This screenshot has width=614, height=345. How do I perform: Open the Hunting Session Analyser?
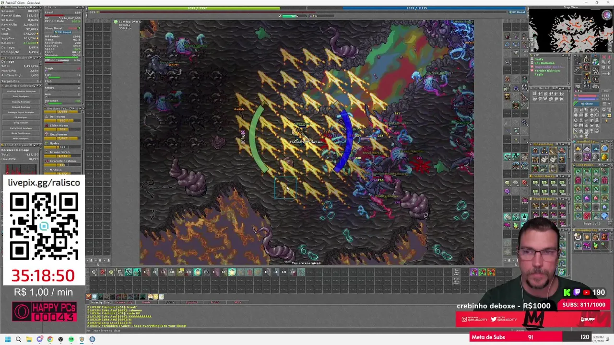point(21,91)
